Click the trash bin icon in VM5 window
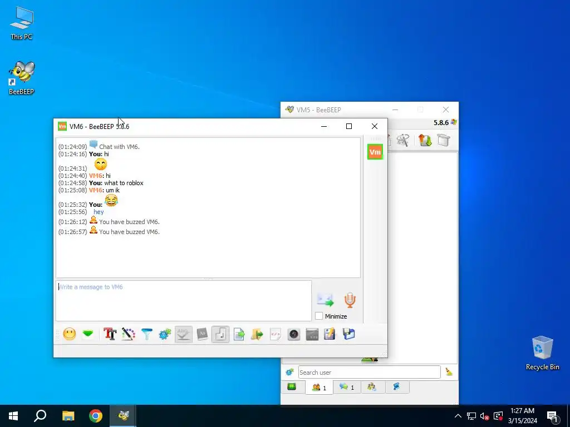This screenshot has height=427, width=570. (x=444, y=140)
